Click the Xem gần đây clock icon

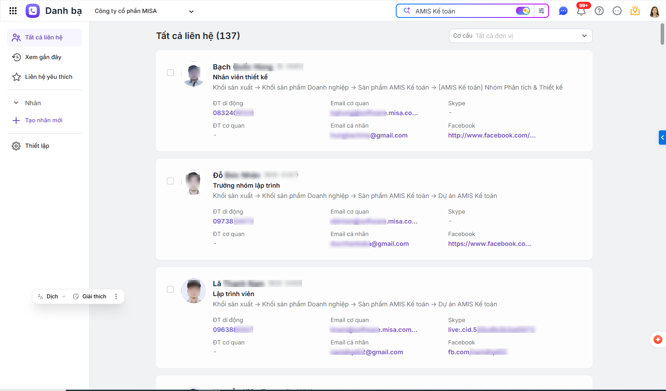(x=17, y=57)
